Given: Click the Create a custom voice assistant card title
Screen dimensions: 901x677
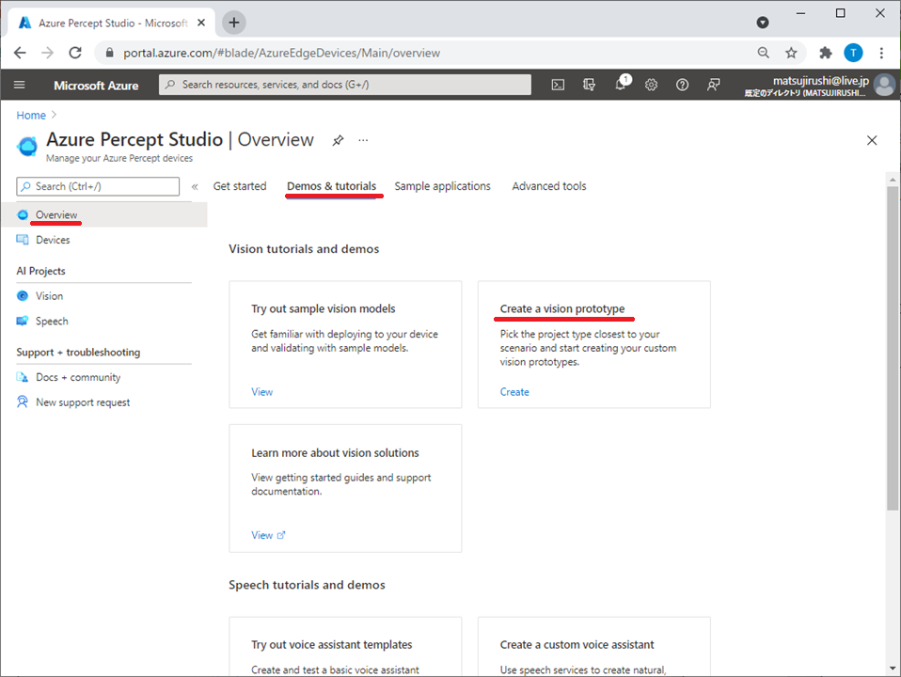Looking at the screenshot, I should pyautogui.click(x=577, y=645).
